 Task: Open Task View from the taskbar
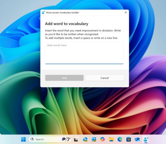coord(76,139)
